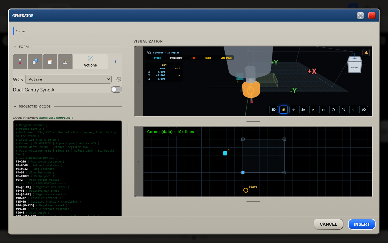The image size is (388, 243).
Task: Toggle 3D view in the visualization toolbar
Action: 273,110
